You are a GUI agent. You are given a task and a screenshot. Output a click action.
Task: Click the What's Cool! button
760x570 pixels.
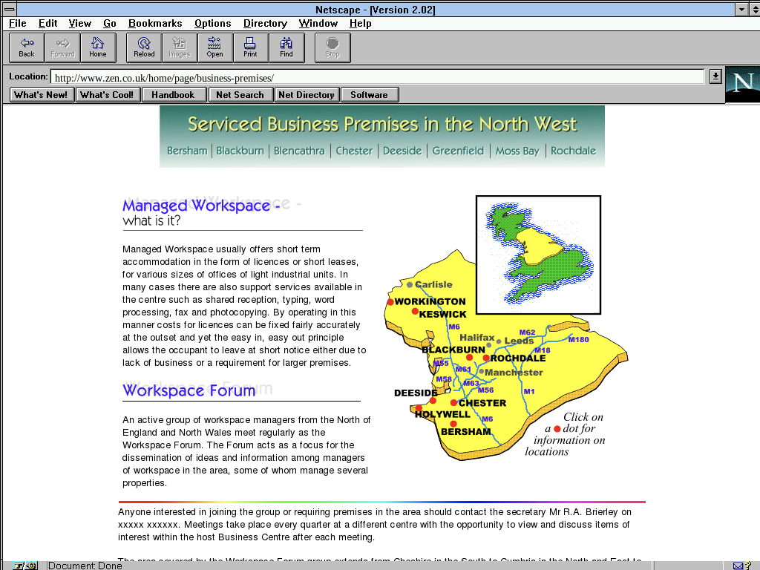pos(107,95)
